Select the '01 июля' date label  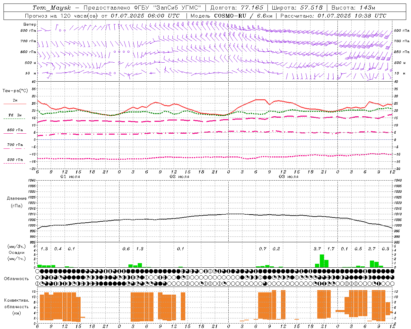click(x=70, y=177)
